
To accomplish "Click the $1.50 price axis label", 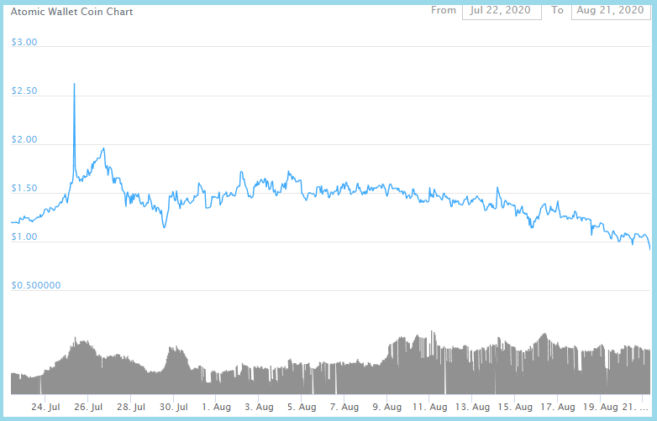I will tap(24, 188).
